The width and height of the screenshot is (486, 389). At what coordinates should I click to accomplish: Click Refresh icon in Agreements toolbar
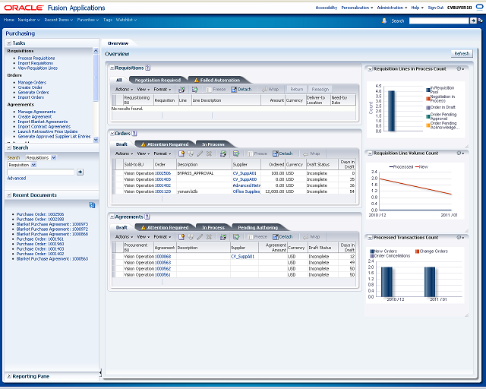tap(222, 237)
